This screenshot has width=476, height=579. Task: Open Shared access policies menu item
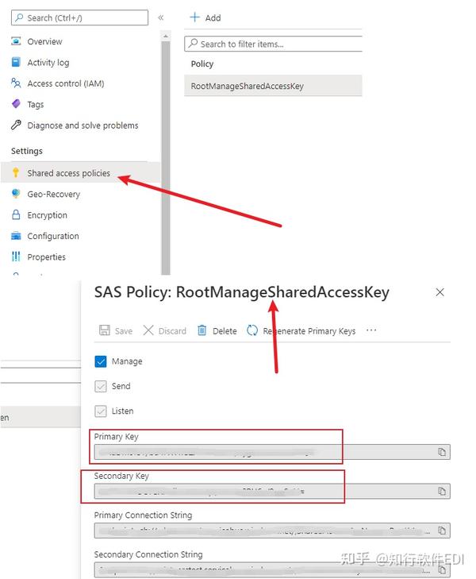[68, 173]
